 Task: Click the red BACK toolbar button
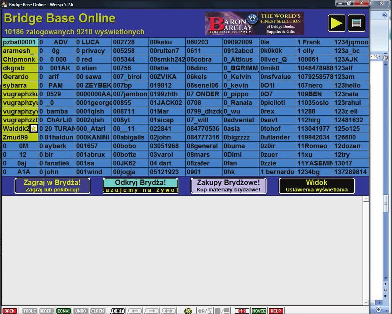(10, 311)
